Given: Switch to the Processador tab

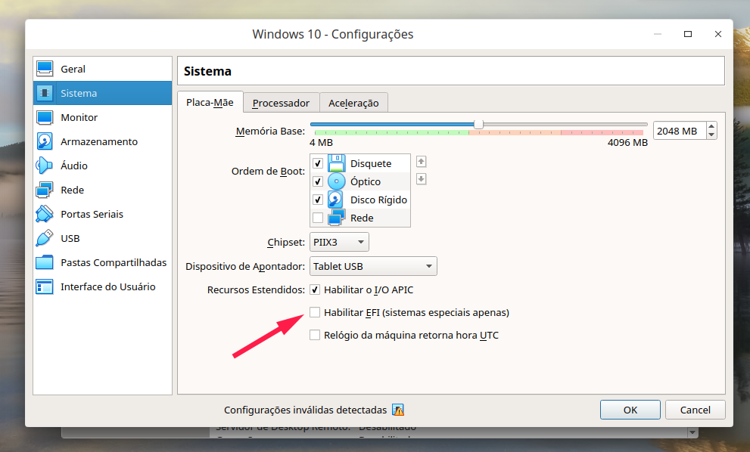Looking at the screenshot, I should click(282, 103).
